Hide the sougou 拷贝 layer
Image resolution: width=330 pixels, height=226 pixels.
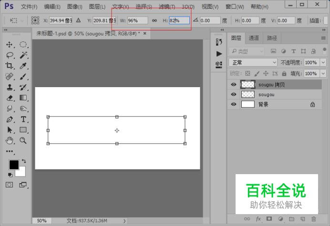[234, 85]
